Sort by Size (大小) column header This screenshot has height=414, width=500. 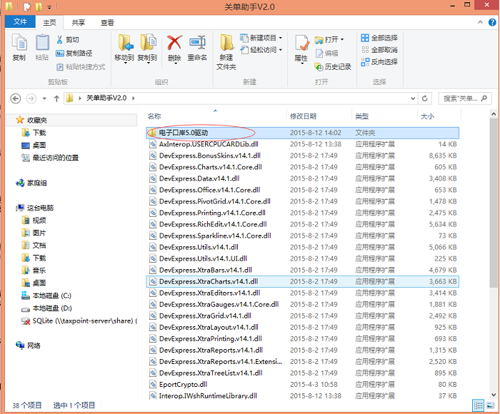pyautogui.click(x=427, y=116)
